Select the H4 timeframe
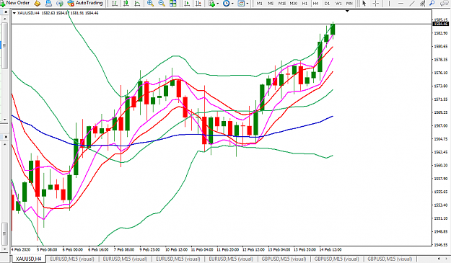Image resolution: width=451 pixels, height=263 pixels. click(316, 4)
